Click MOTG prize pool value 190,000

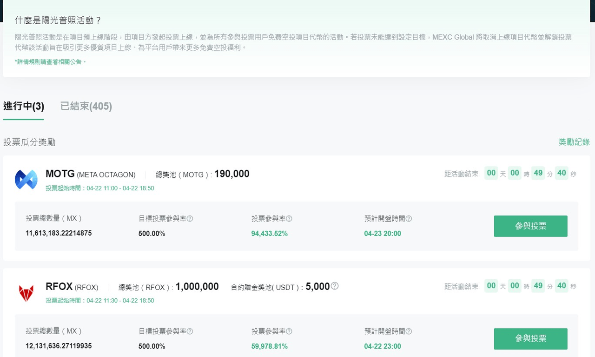click(232, 174)
